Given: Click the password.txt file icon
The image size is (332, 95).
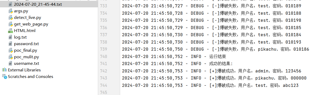Looking at the screenshot, I should click(x=11, y=44).
